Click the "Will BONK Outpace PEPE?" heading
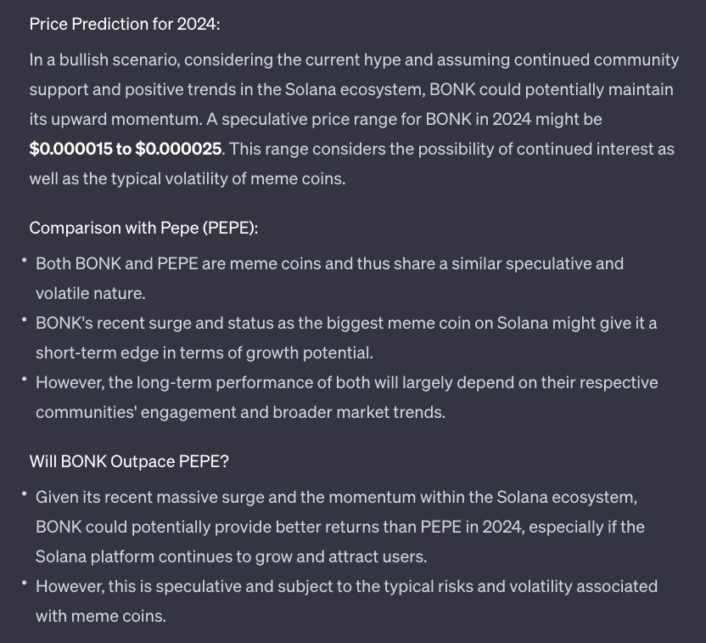Screen dimensions: 706x643 [x=129, y=461]
